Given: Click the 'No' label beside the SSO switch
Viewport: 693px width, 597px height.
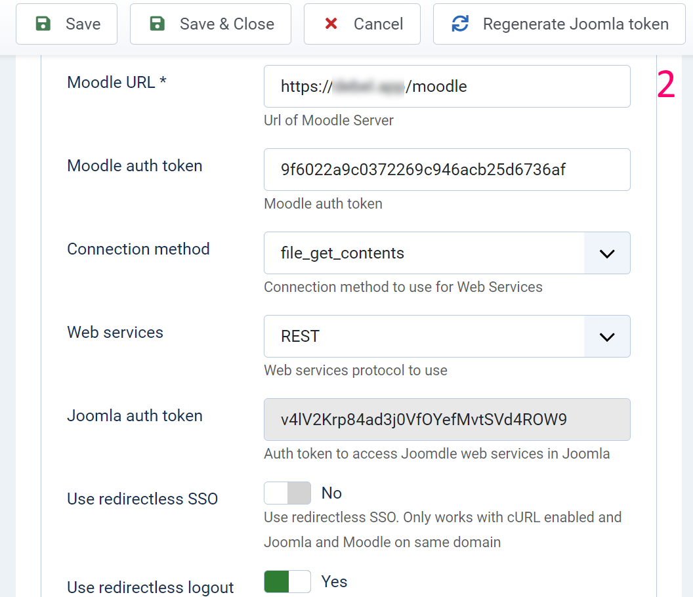Looking at the screenshot, I should [331, 493].
